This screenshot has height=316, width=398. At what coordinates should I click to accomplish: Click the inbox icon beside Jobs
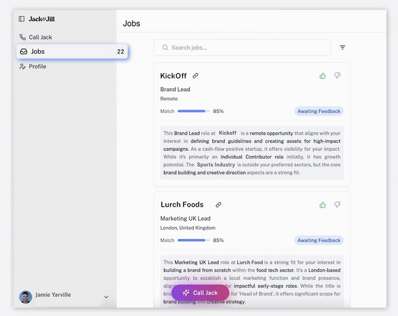pyautogui.click(x=23, y=52)
